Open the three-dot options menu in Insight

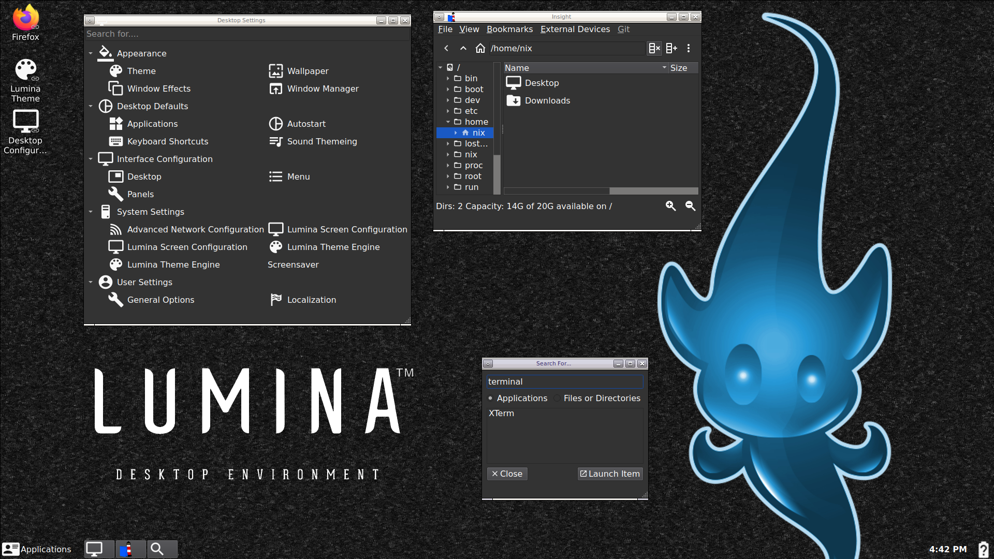[x=689, y=48]
